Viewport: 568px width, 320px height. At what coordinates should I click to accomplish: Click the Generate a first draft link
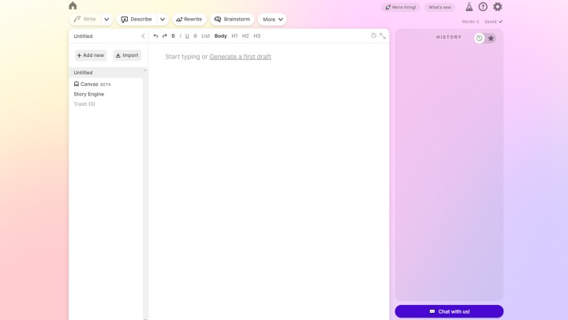coord(240,57)
